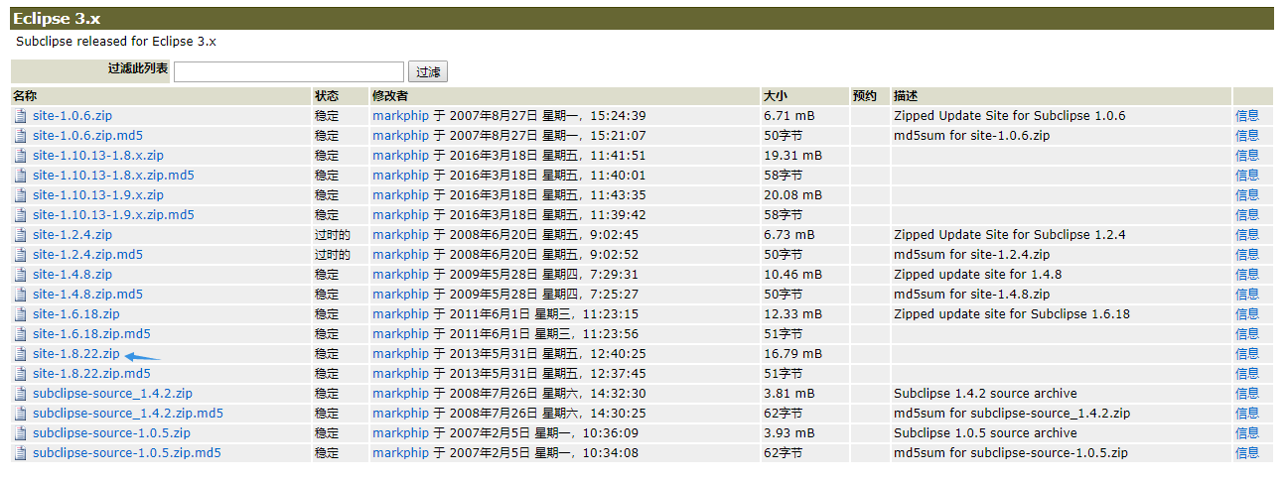
Task: Click the file icon beside site-1.2.4.zip
Action: [x=20, y=235]
